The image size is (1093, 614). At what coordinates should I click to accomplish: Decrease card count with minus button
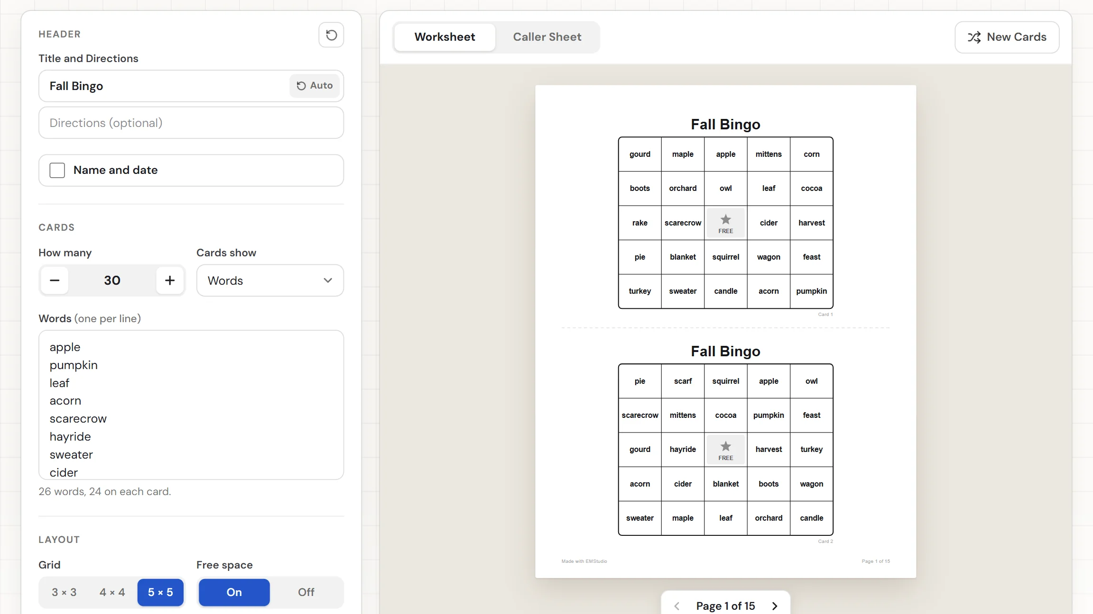click(x=55, y=280)
